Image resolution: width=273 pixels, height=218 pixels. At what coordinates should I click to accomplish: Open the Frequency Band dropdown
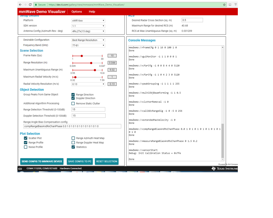click(88, 45)
